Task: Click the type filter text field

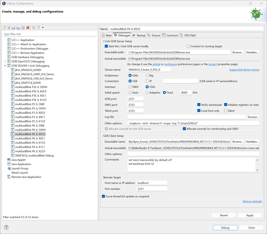Action: tap(50, 34)
